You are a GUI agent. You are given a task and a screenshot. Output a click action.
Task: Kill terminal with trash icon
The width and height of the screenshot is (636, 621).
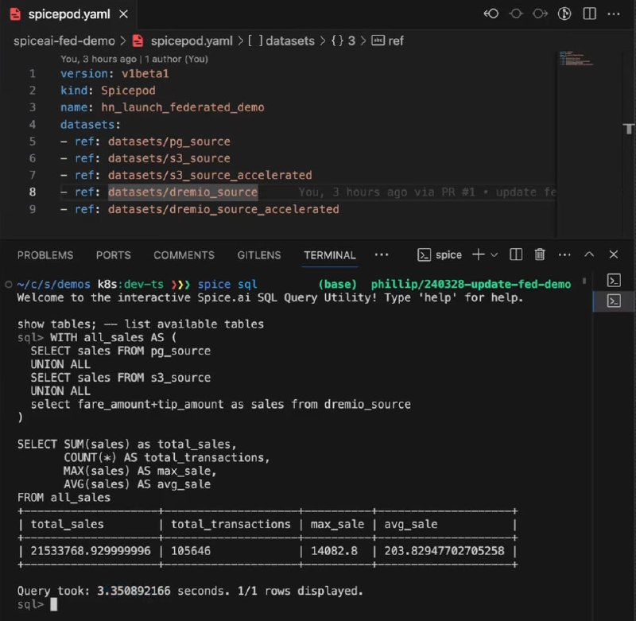pyautogui.click(x=540, y=254)
